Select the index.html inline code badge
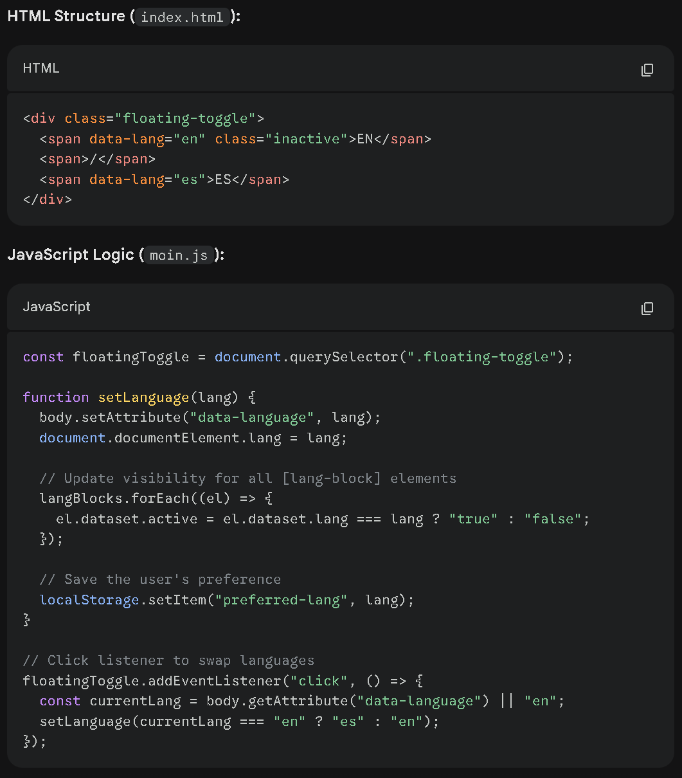 pyautogui.click(x=182, y=17)
